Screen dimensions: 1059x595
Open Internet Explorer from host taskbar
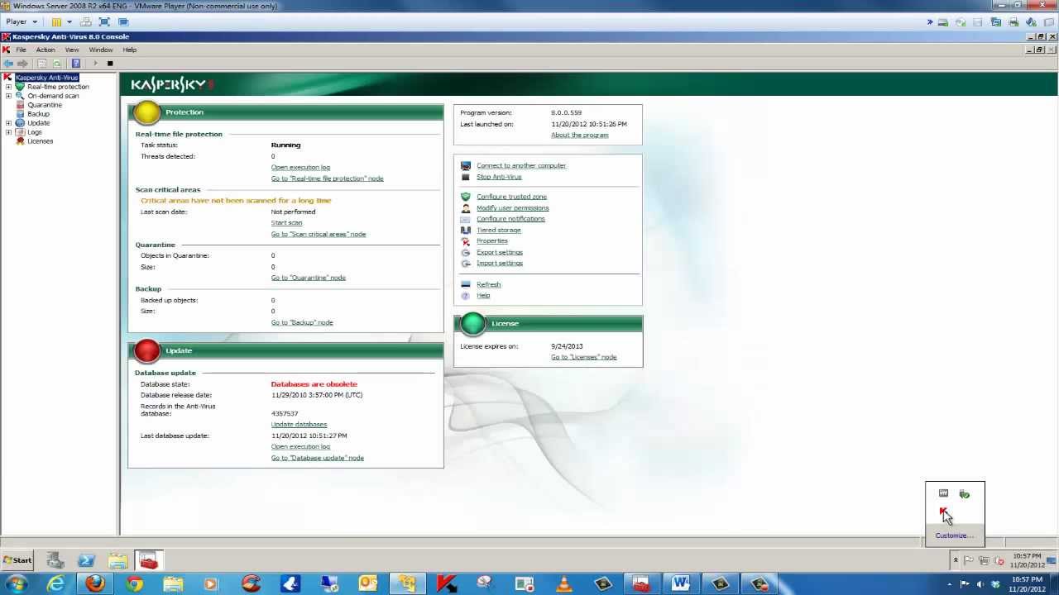pos(56,583)
